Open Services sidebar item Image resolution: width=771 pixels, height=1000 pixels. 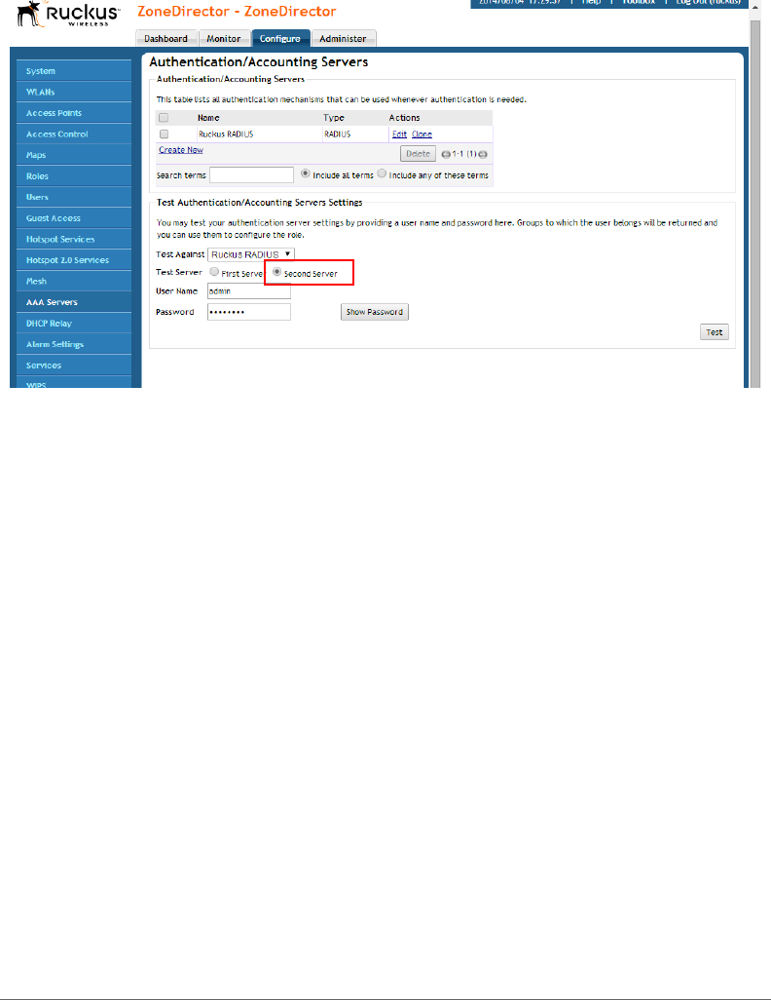point(74,365)
